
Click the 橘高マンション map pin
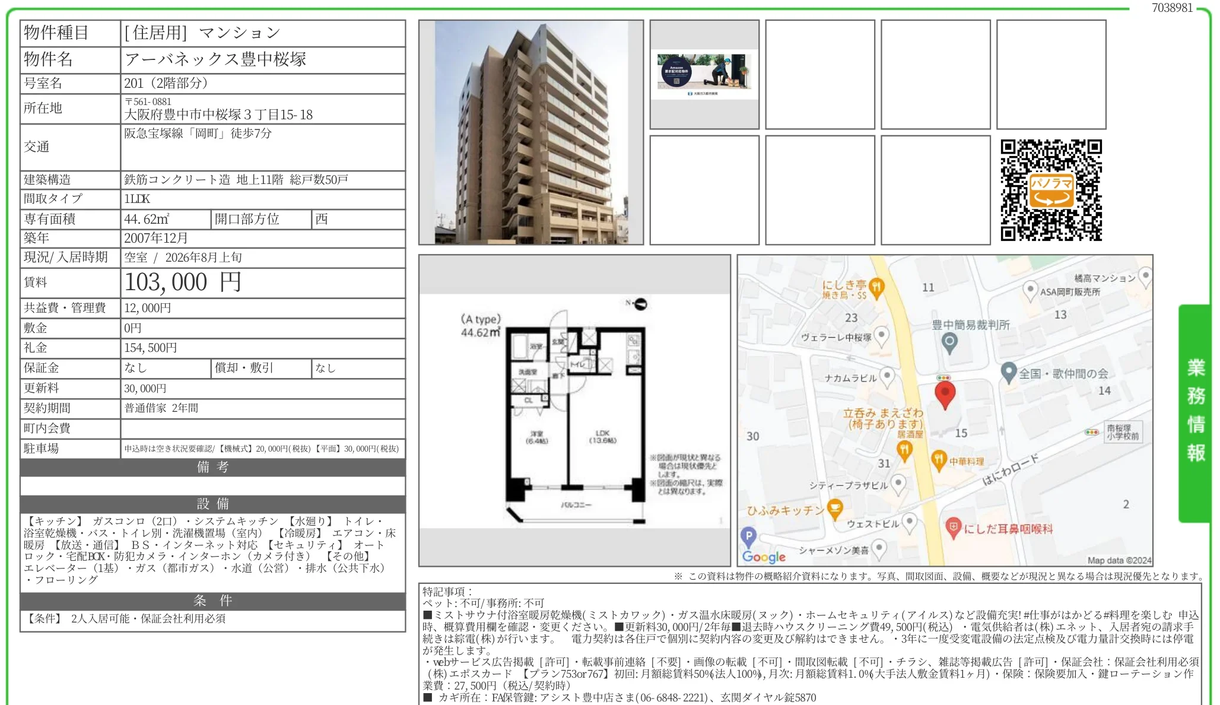(1145, 277)
